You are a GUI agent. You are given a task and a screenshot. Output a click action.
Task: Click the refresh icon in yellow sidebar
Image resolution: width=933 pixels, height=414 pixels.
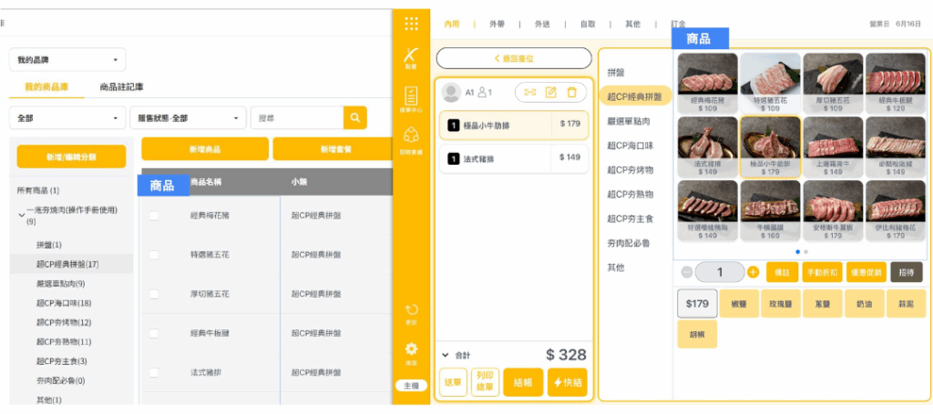[x=412, y=310]
